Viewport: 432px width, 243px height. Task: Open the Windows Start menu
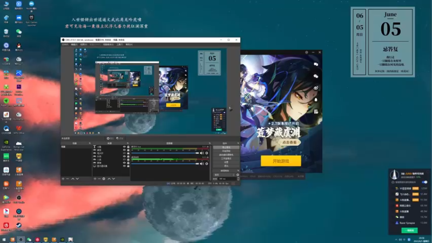[x=4, y=240]
